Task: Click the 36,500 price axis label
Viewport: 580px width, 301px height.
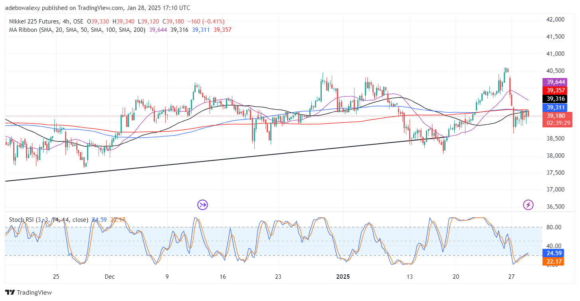Action: 555,207
